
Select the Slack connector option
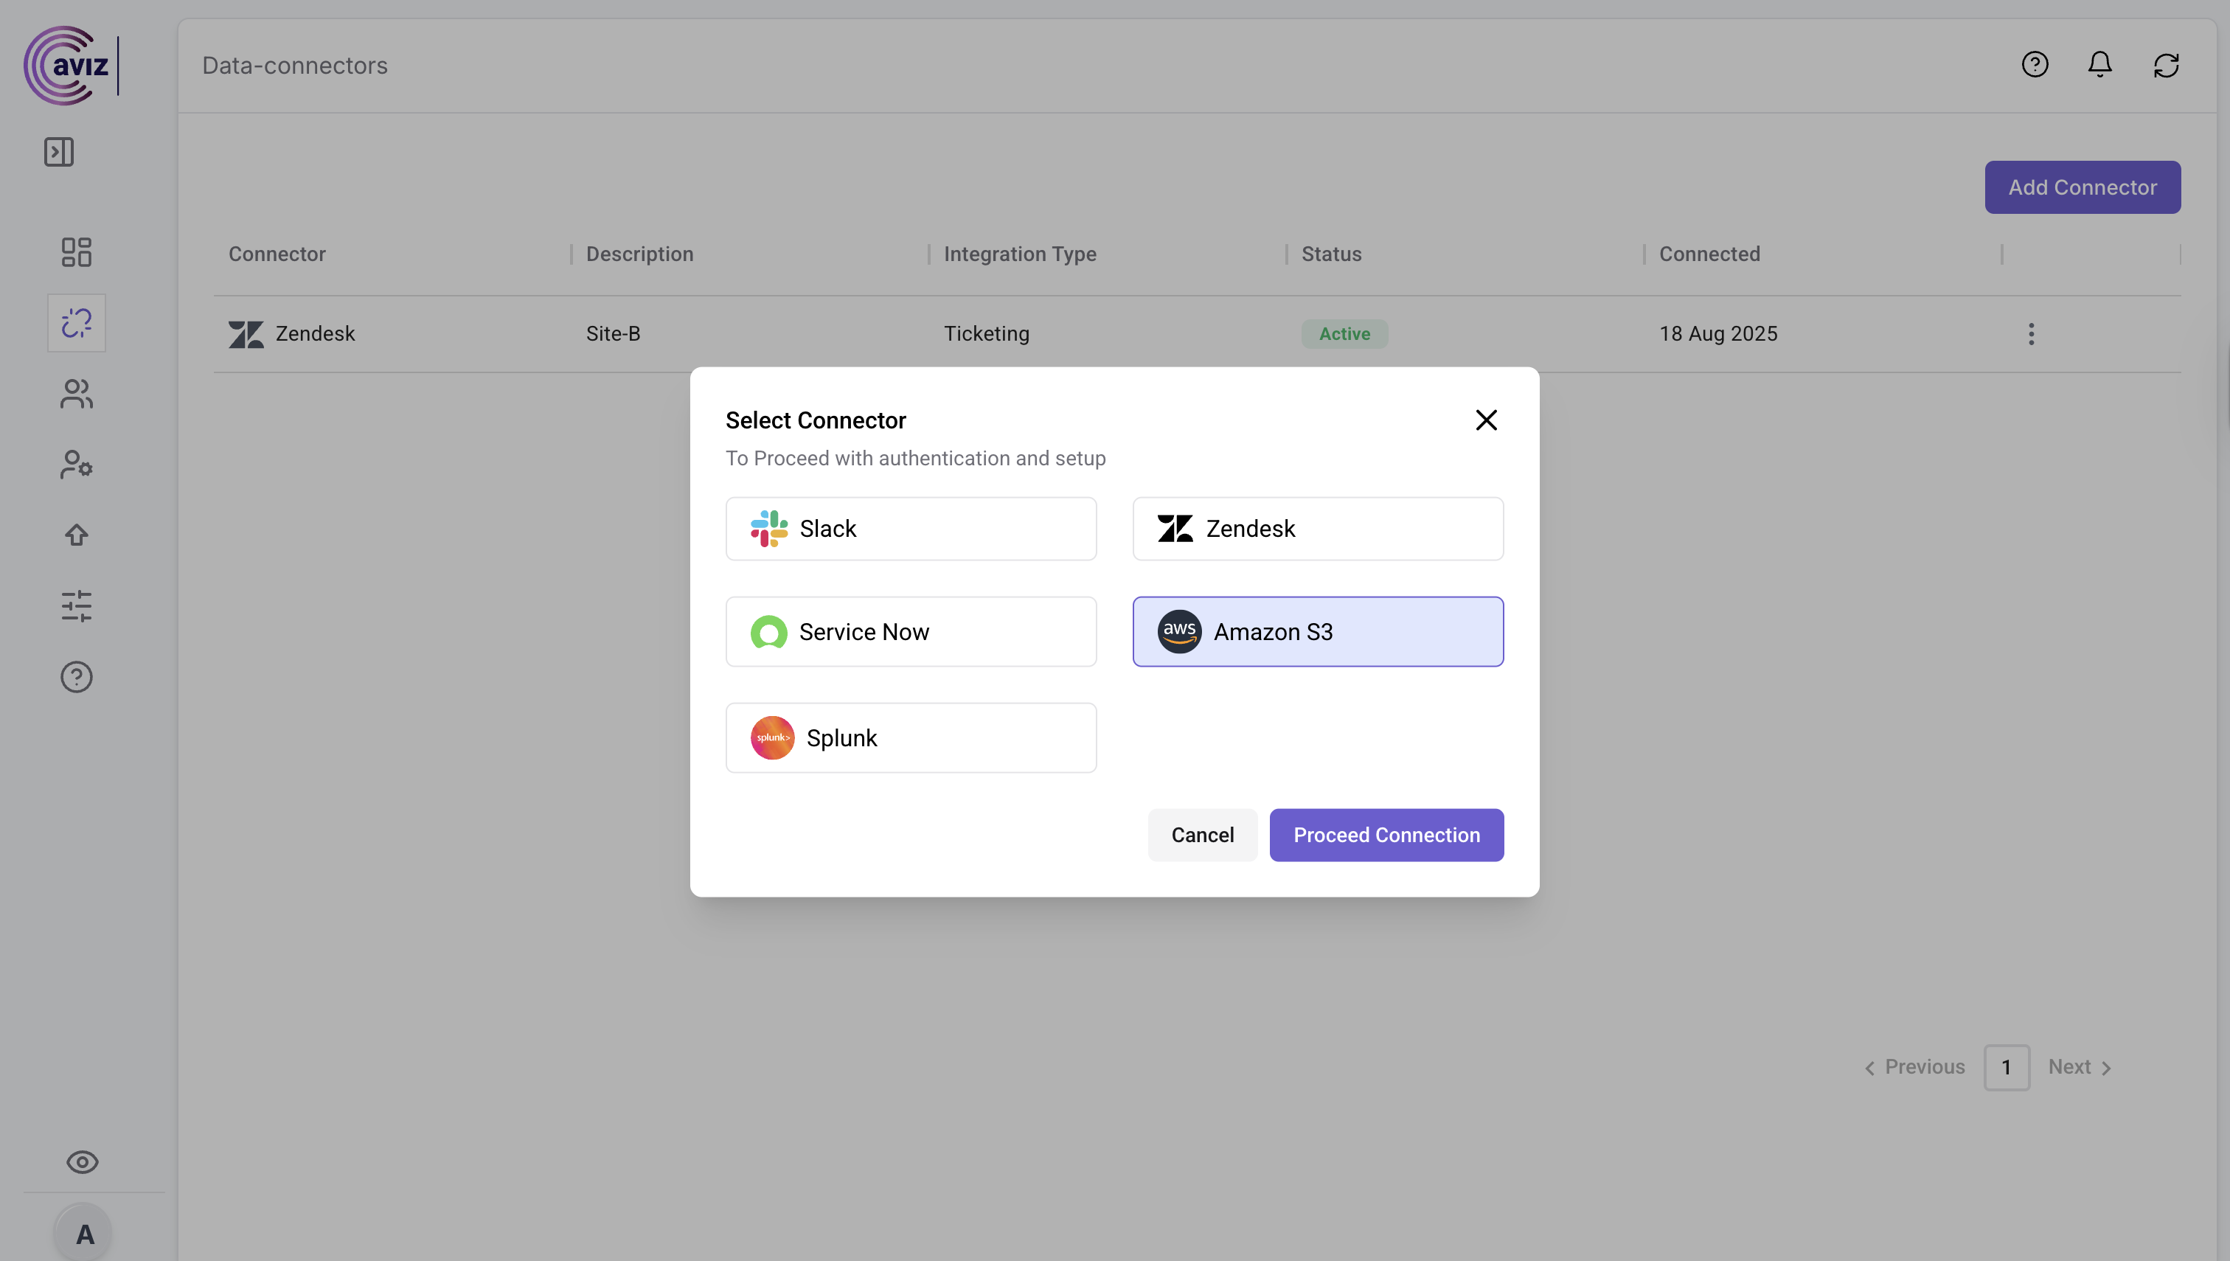point(911,528)
